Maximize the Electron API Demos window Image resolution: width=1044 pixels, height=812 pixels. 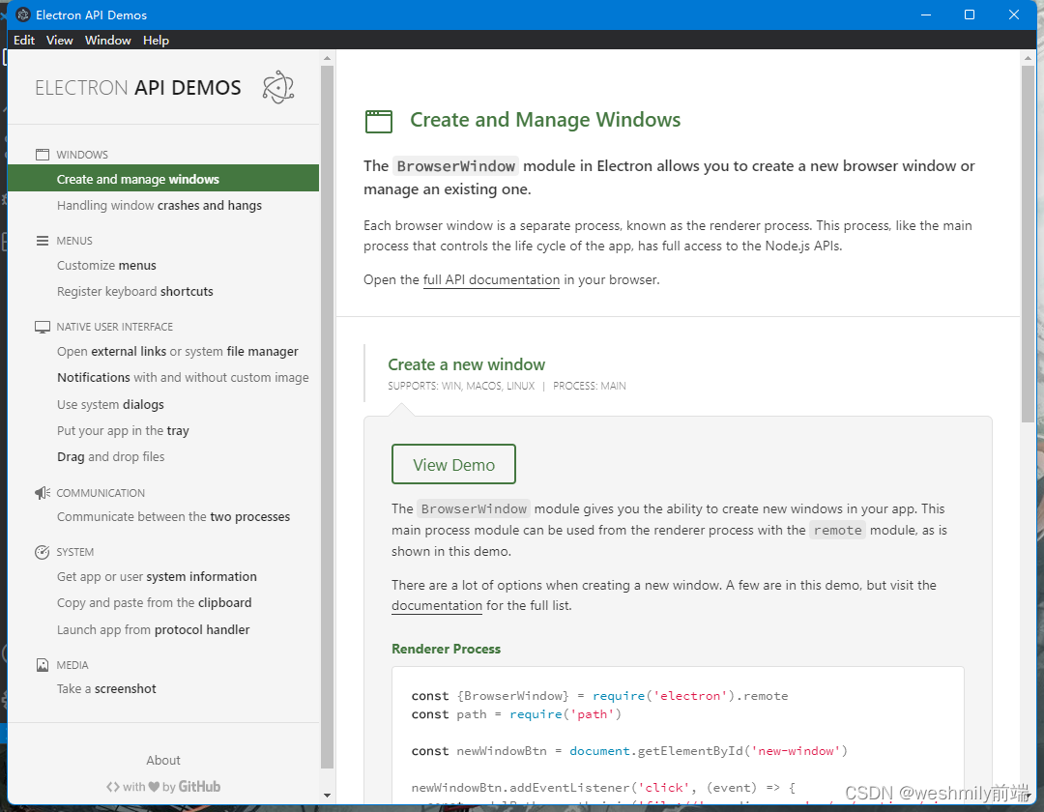(x=970, y=14)
